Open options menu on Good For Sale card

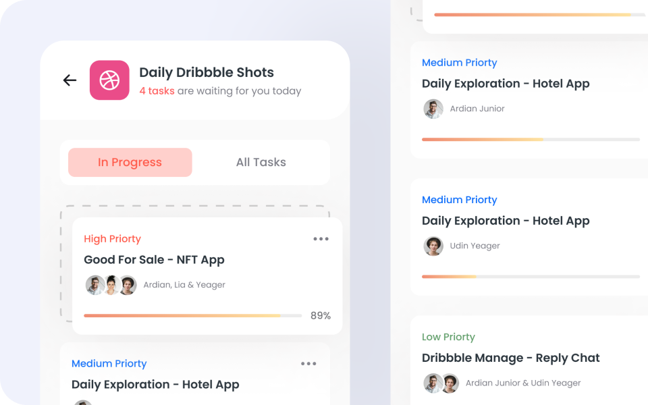321,239
